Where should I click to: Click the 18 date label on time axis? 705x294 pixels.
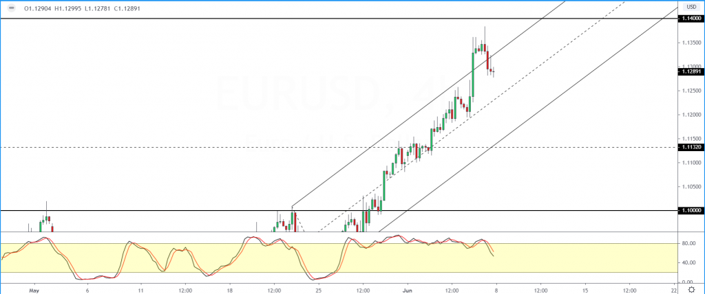click(x=230, y=290)
